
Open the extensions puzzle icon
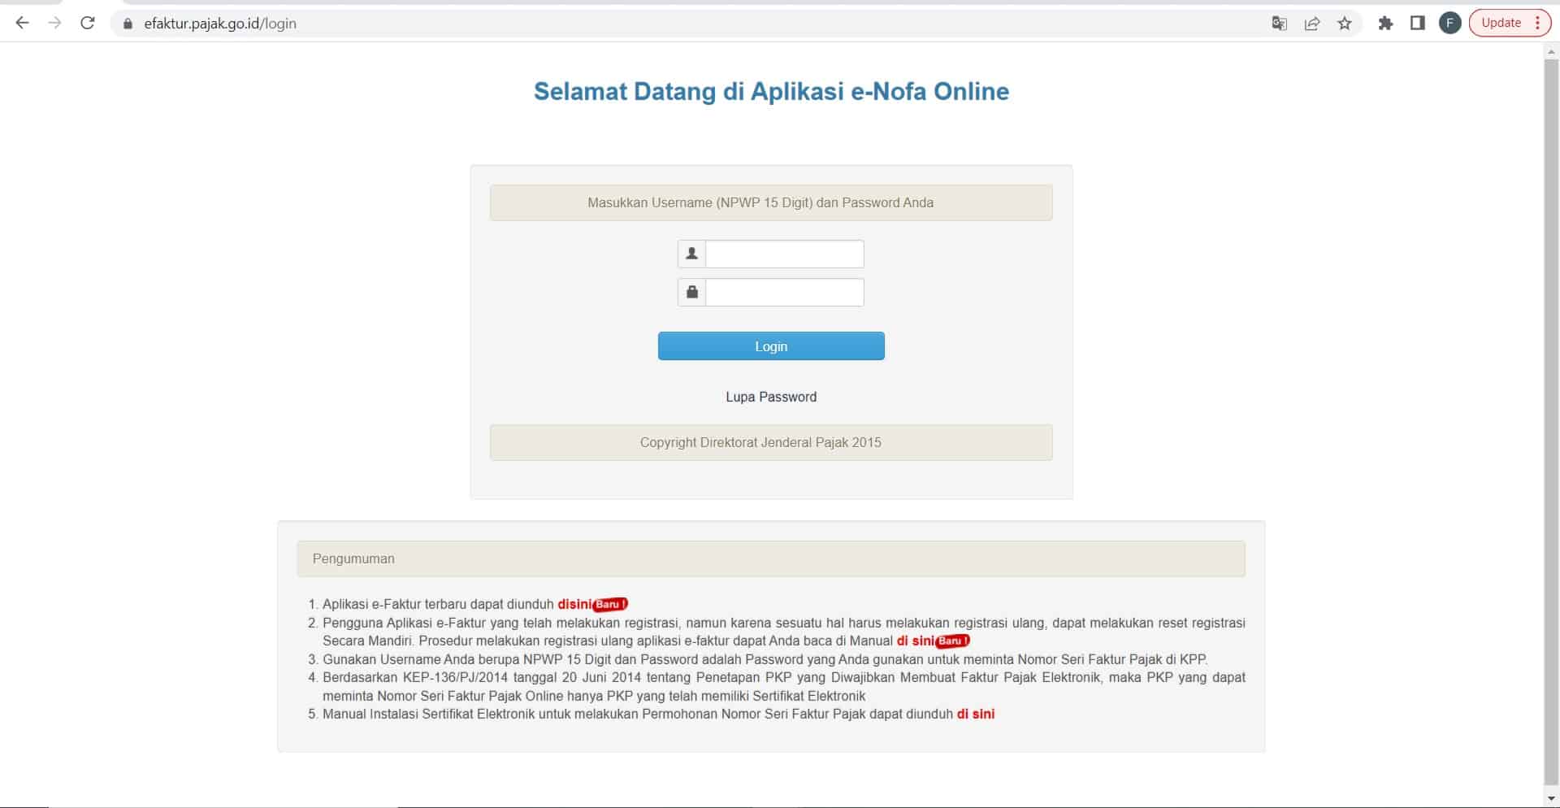click(1386, 24)
